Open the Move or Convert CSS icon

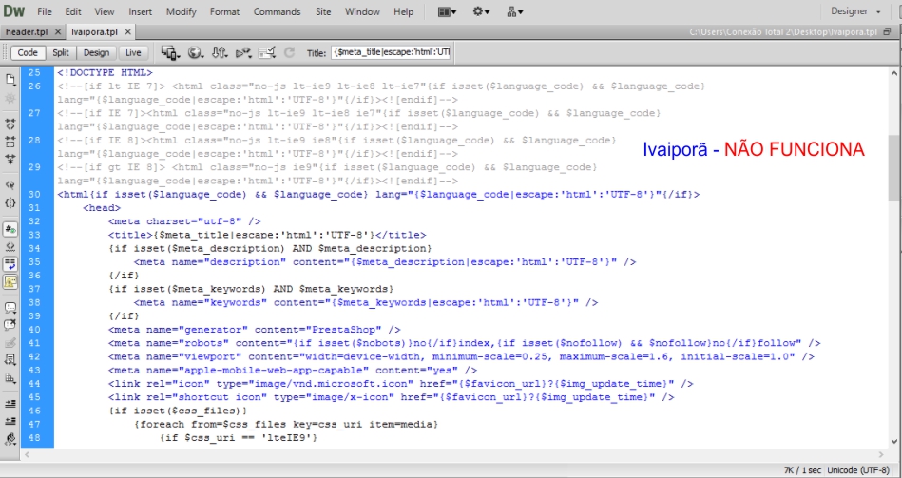click(x=10, y=378)
